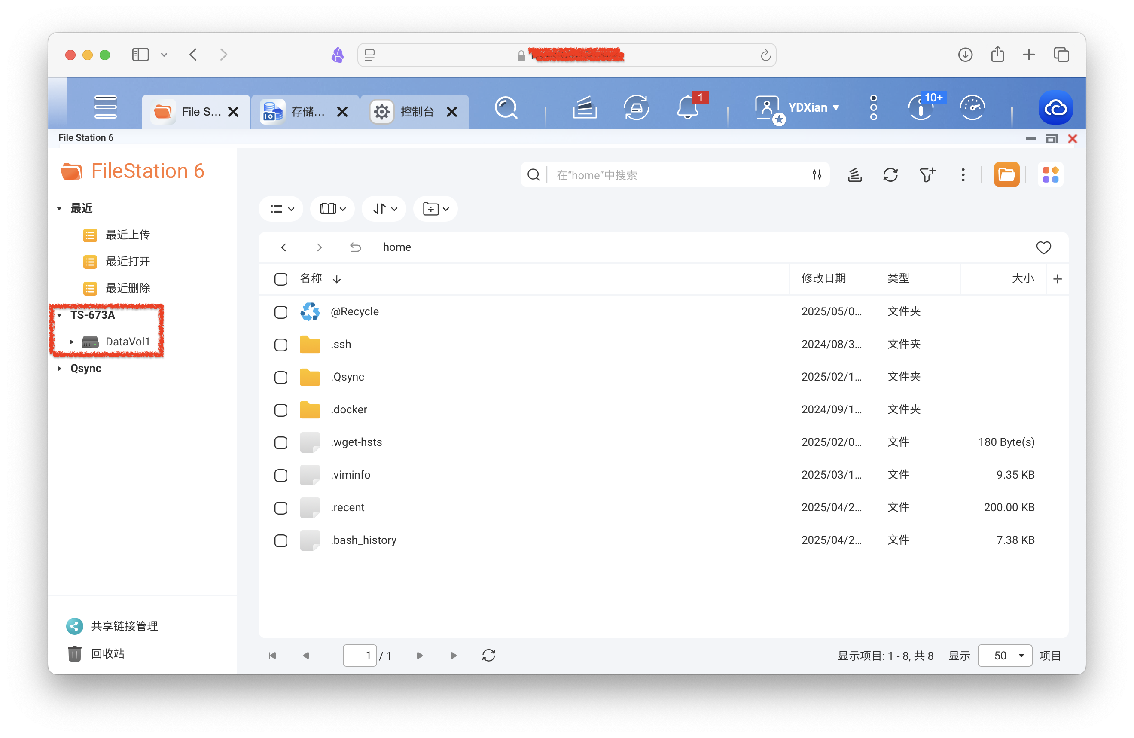The width and height of the screenshot is (1134, 738).
Task: Check the .Qsync folder checkbox
Action: 281,377
